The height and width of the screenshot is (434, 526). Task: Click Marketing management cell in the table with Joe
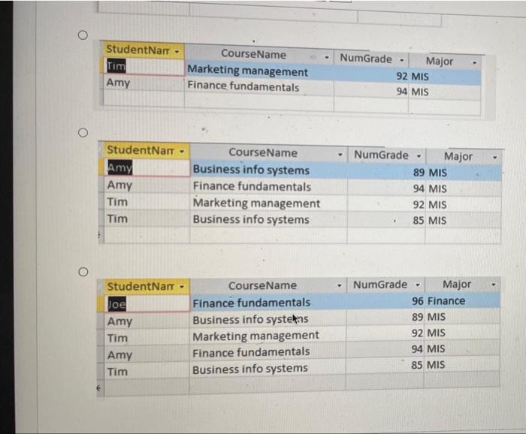click(268, 336)
